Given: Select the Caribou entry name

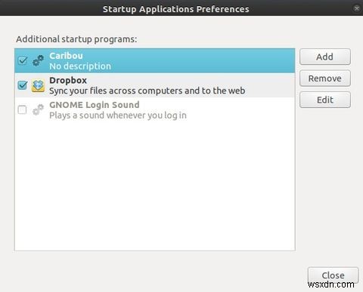Looking at the screenshot, I should (x=66, y=56).
